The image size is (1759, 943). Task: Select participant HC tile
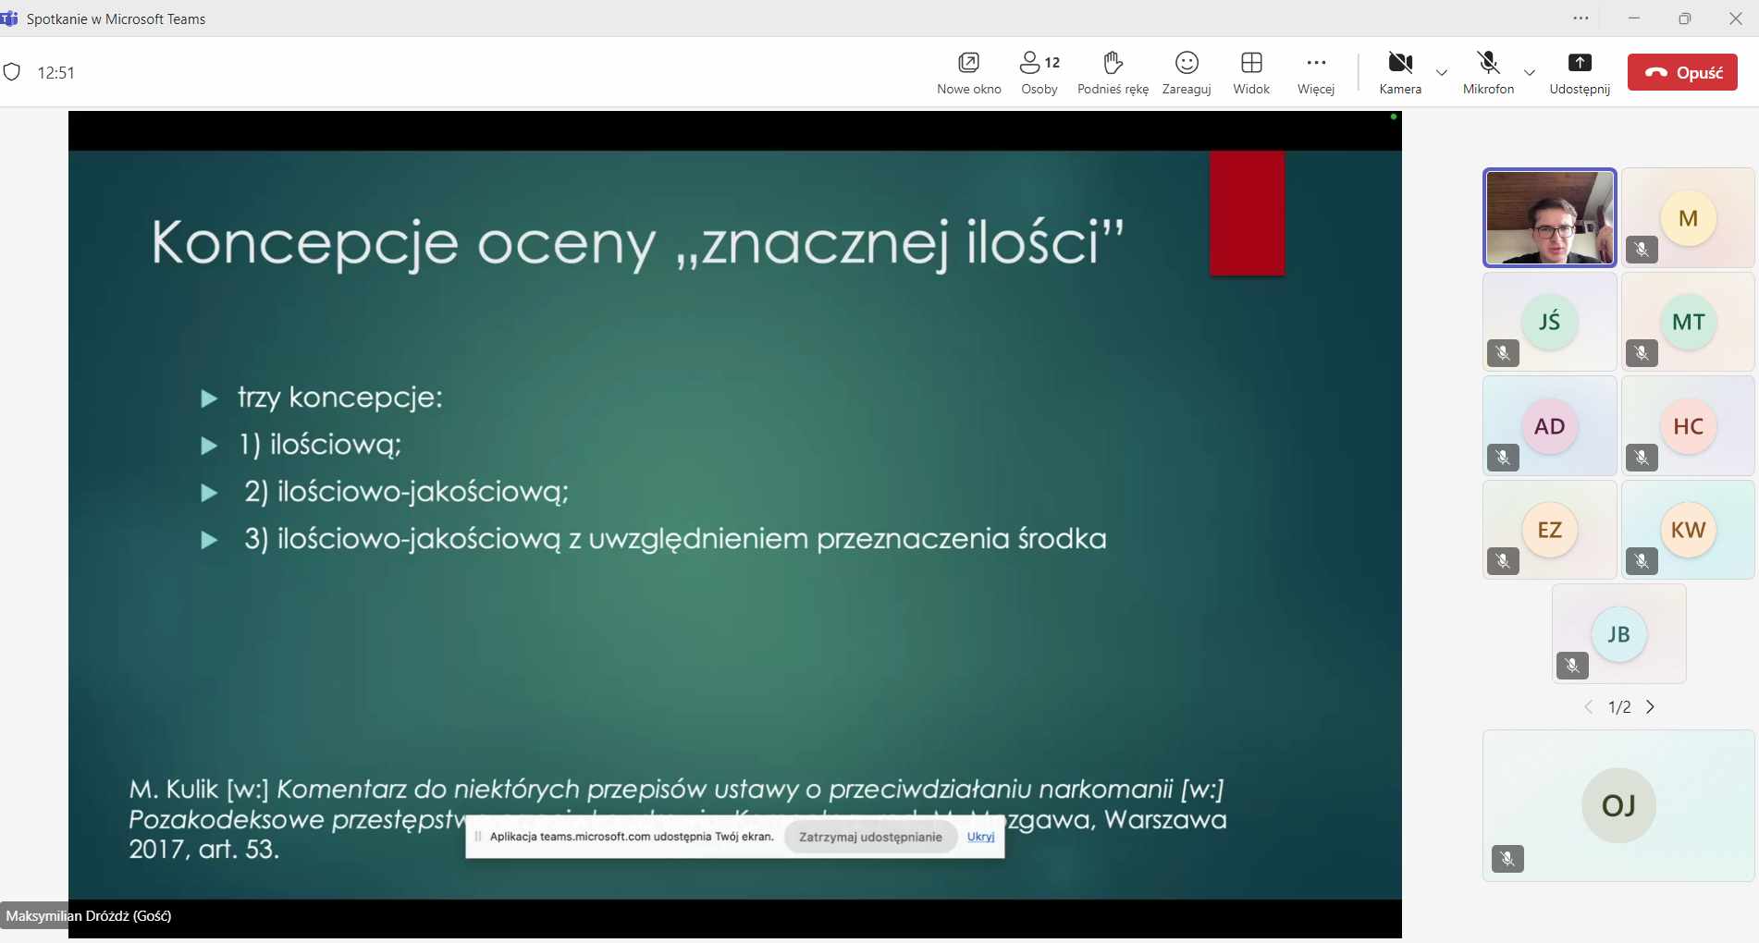[1688, 426]
